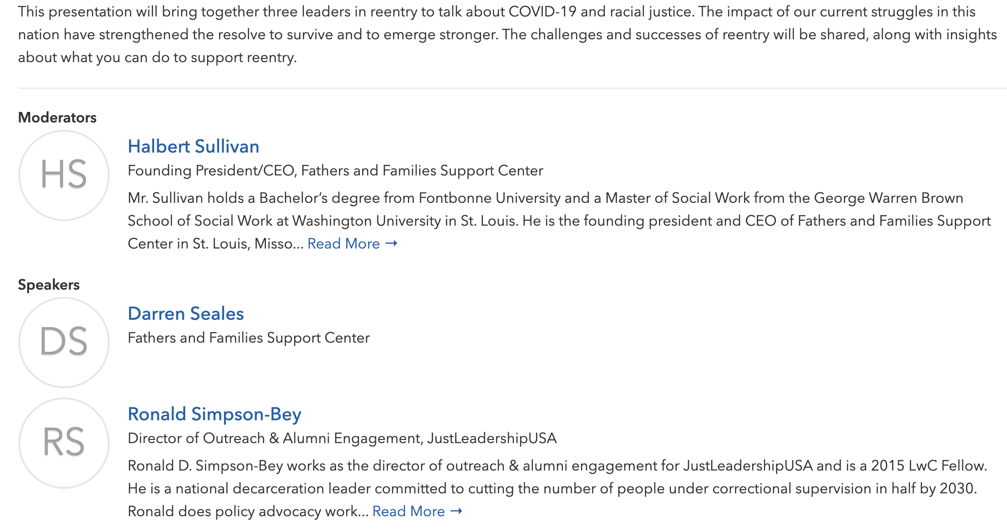Click the Moderators section heading
Image resolution: width=1007 pixels, height=529 pixels.
pyautogui.click(x=57, y=117)
